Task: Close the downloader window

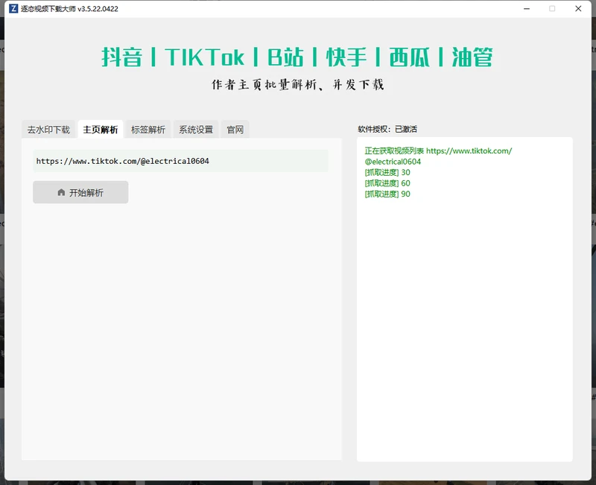Action: pos(578,8)
